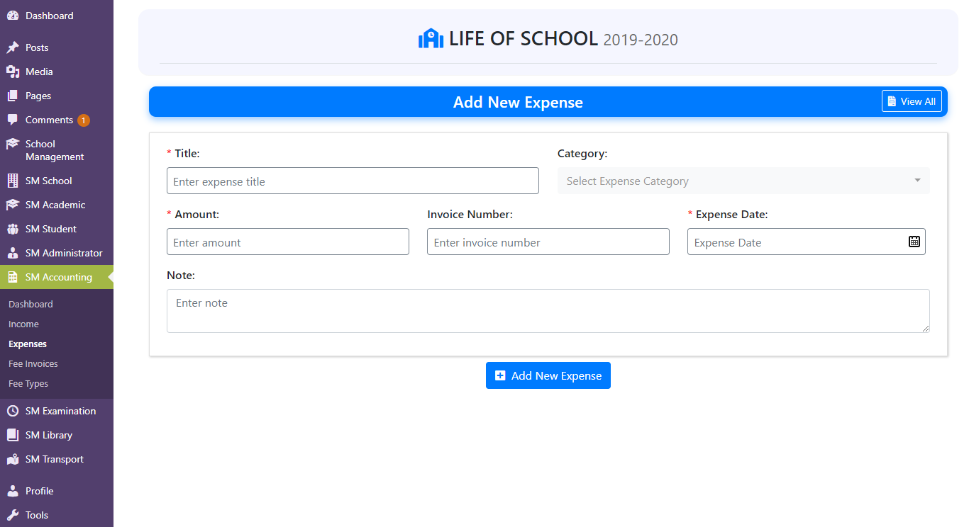Select SM Student menu item
This screenshot has height=527, width=969.
[57, 229]
